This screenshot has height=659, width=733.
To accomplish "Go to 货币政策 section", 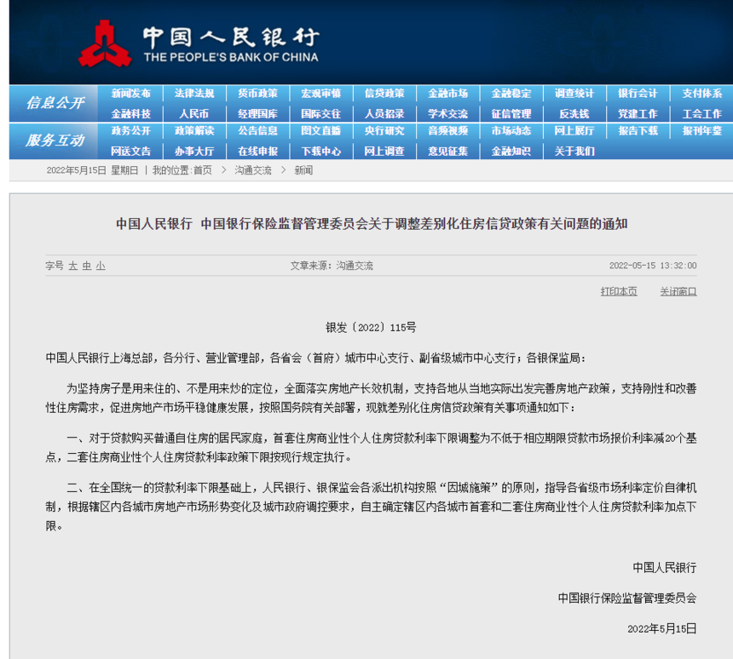I will click(257, 94).
